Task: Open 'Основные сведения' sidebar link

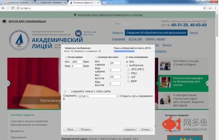Action: point(22,115)
